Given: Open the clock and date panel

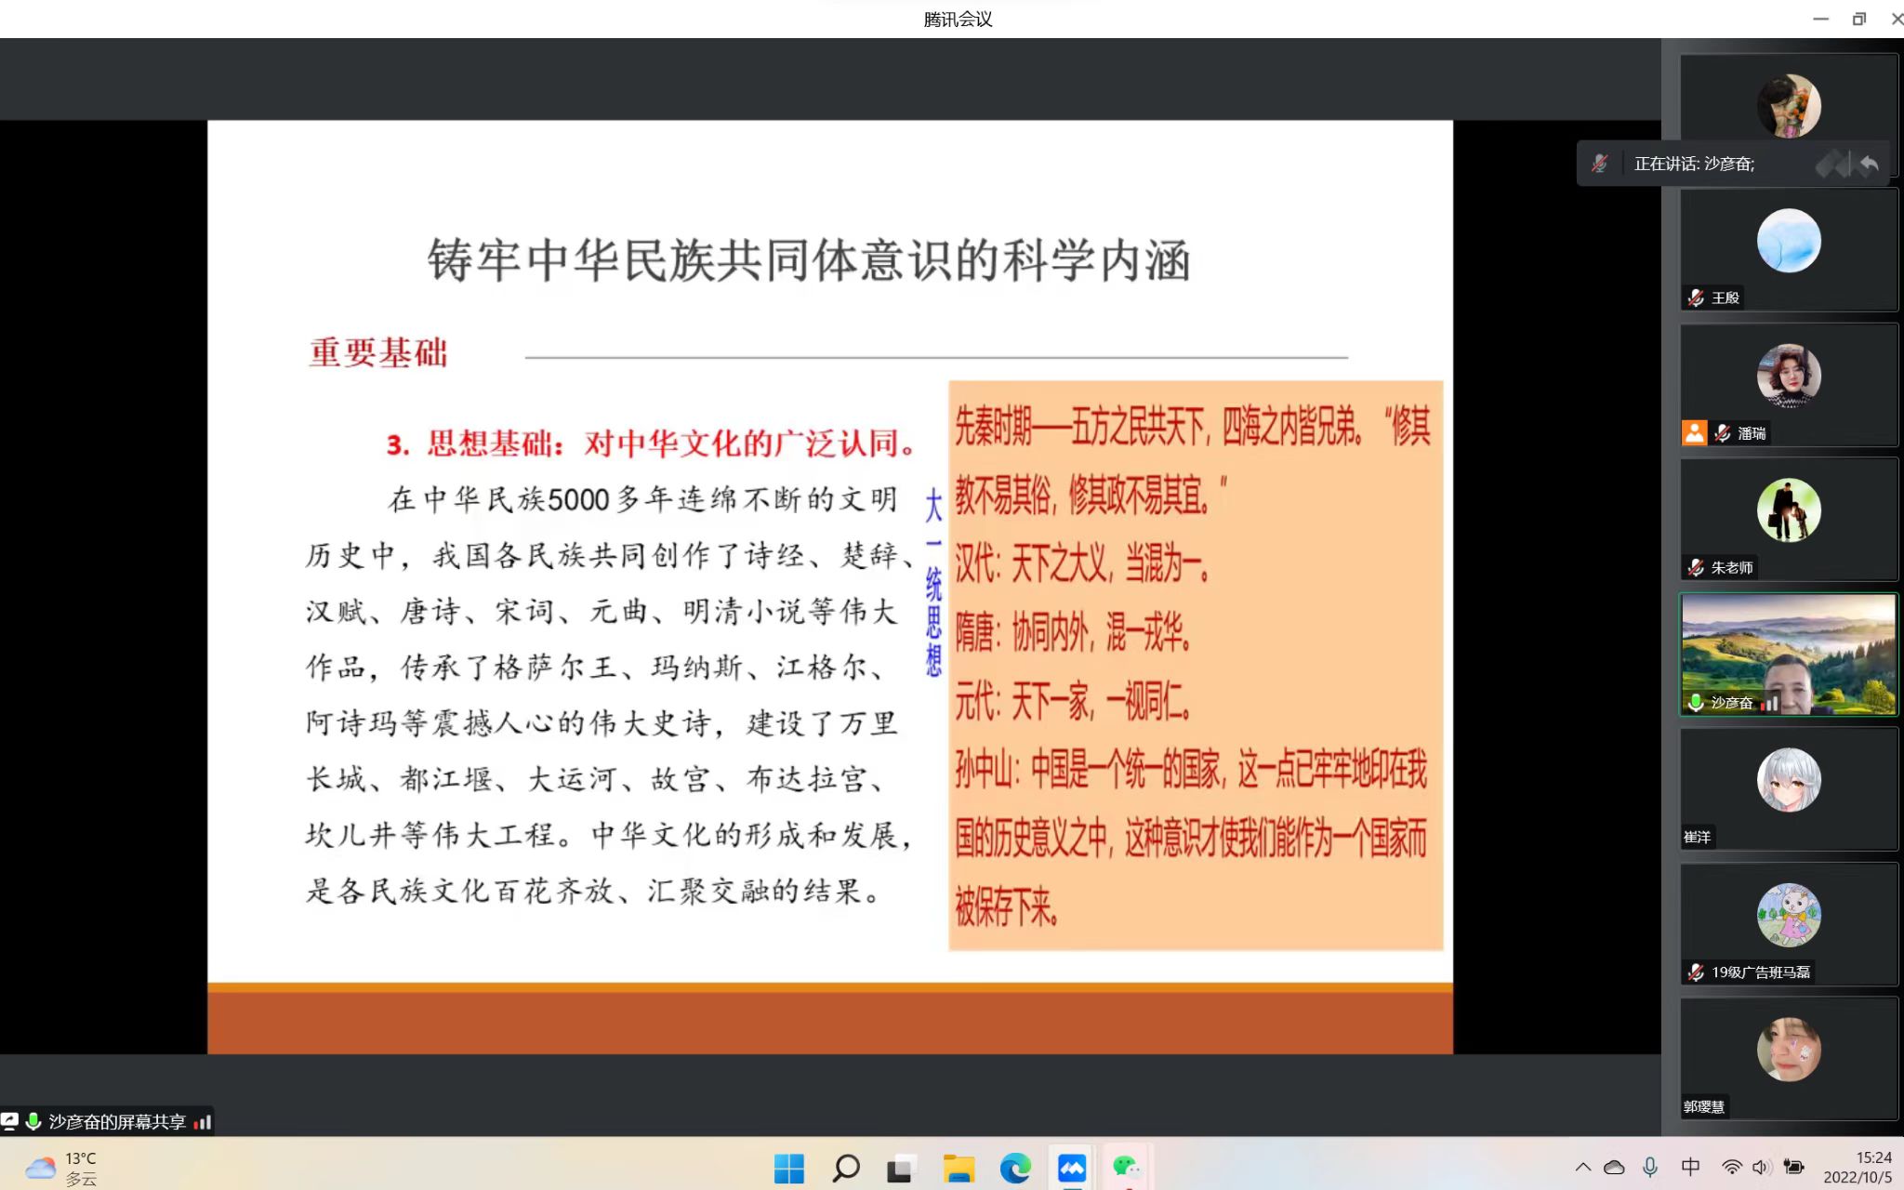Looking at the screenshot, I should pyautogui.click(x=1858, y=1167).
